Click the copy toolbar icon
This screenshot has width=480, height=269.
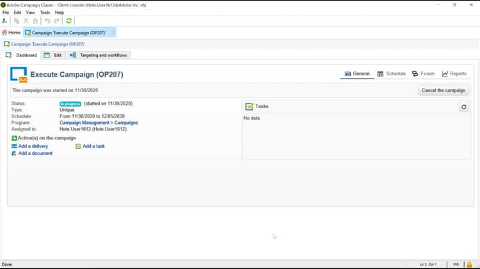point(17,21)
